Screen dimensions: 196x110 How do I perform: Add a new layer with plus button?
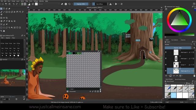(x=166, y=76)
